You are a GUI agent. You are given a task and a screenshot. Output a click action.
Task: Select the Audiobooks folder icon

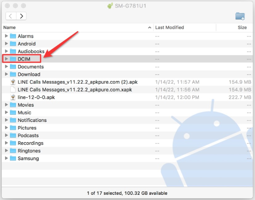[x=13, y=51]
